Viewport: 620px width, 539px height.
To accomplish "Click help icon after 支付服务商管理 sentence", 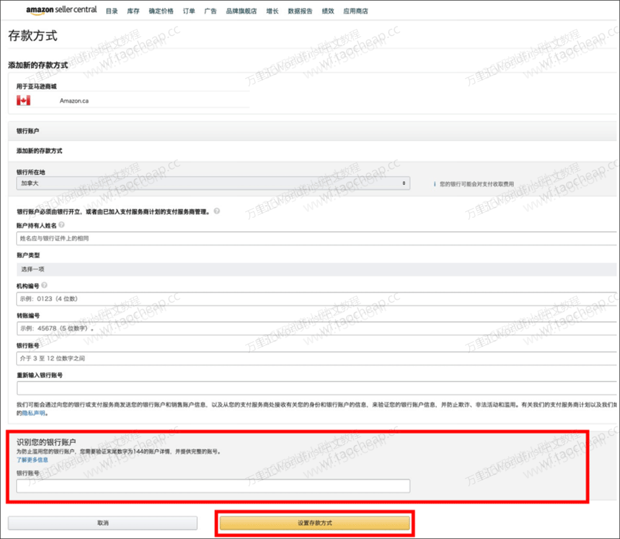I will pyautogui.click(x=216, y=211).
